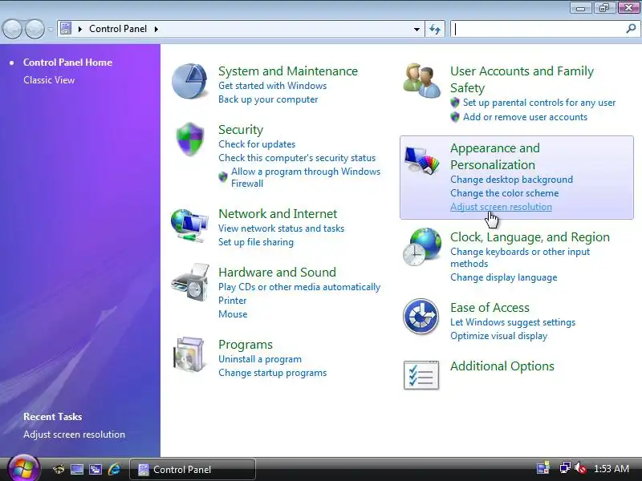Click Set up parental controls for any user
This screenshot has height=481, width=642.
tap(539, 103)
